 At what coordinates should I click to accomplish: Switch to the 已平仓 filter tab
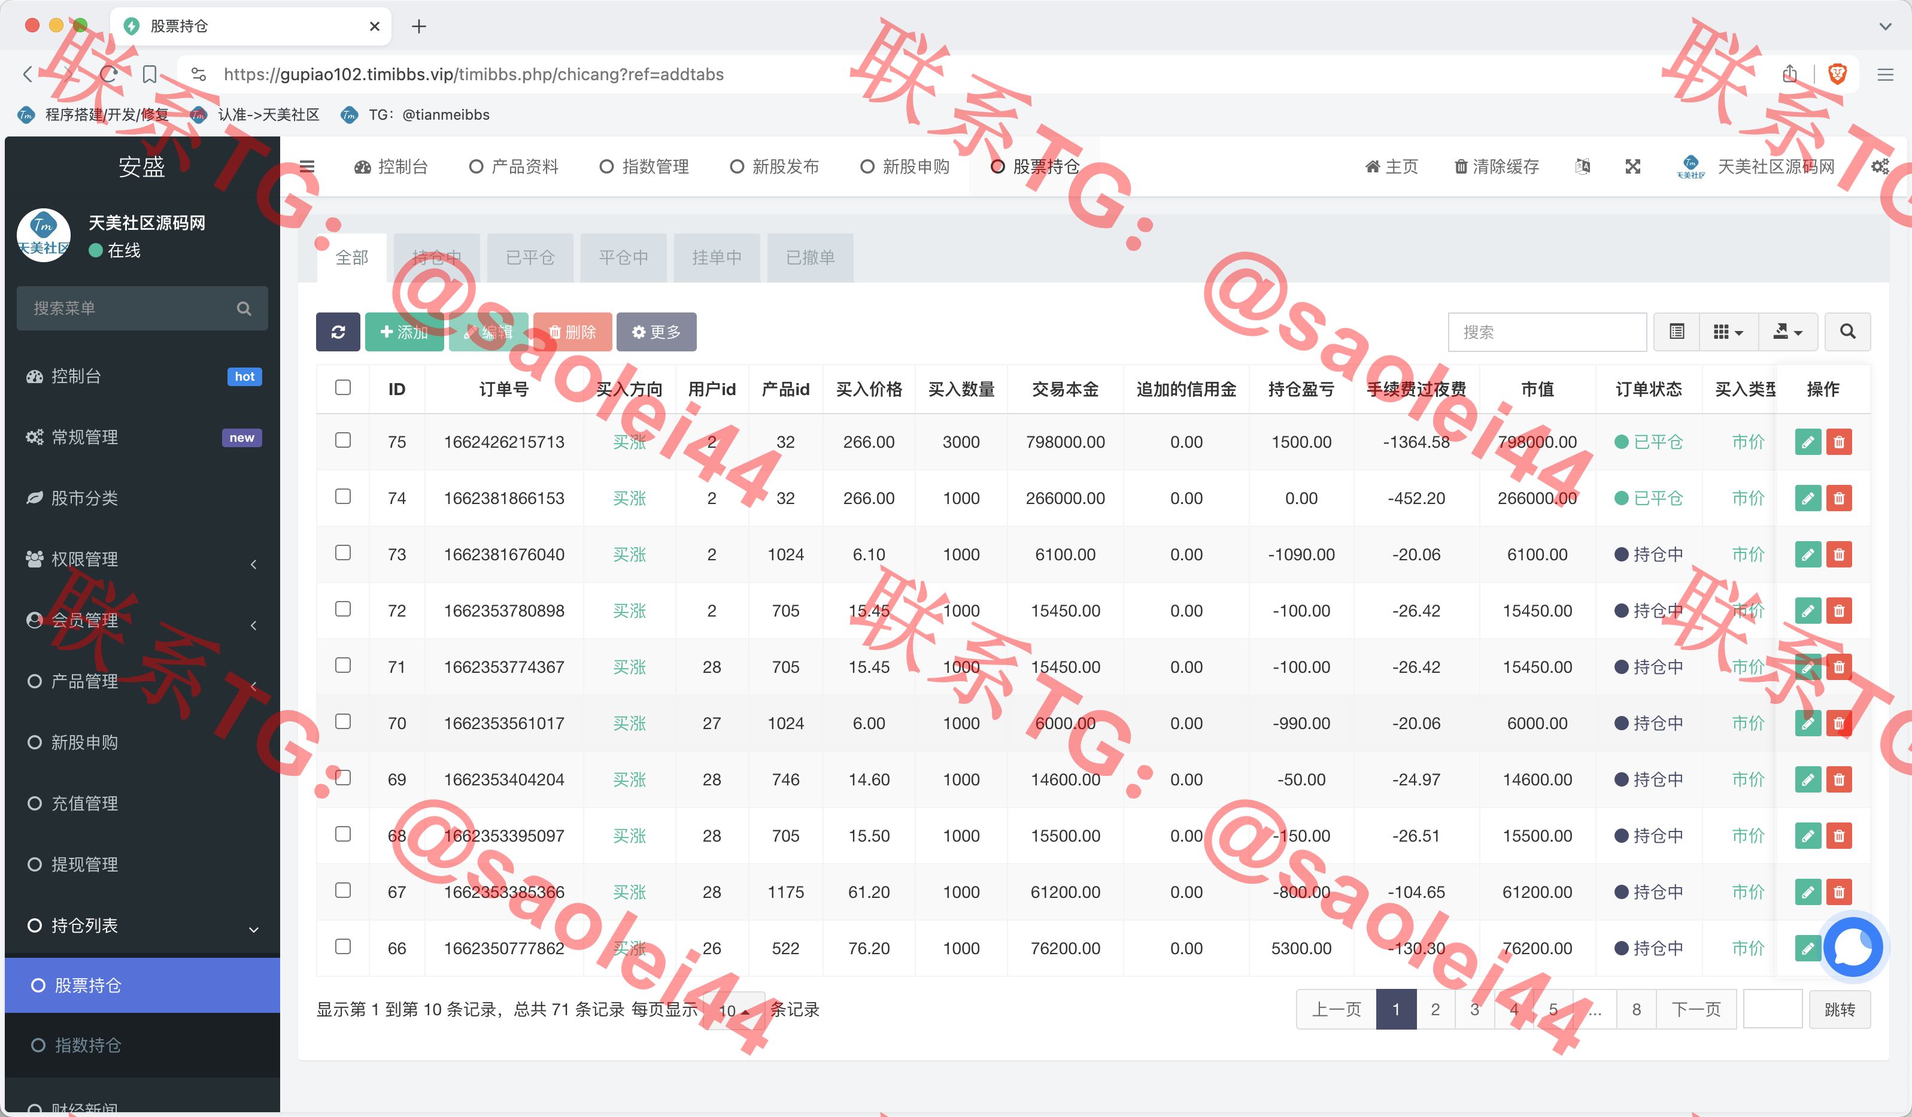(x=530, y=257)
